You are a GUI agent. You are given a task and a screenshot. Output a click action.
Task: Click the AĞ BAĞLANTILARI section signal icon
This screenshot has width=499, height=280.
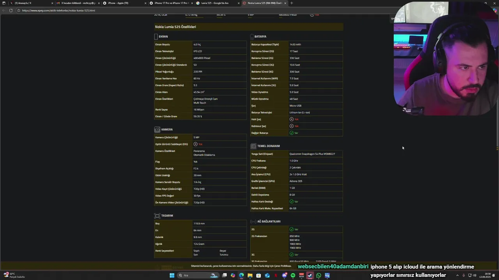point(253,222)
